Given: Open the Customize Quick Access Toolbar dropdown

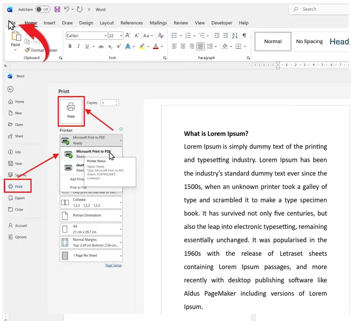Looking at the screenshot, I should [x=89, y=9].
